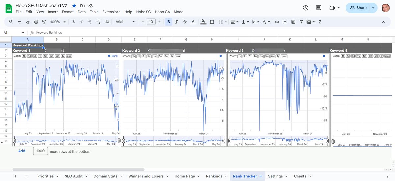395x181 pixels.
Task: Open version history
Action: (306, 8)
